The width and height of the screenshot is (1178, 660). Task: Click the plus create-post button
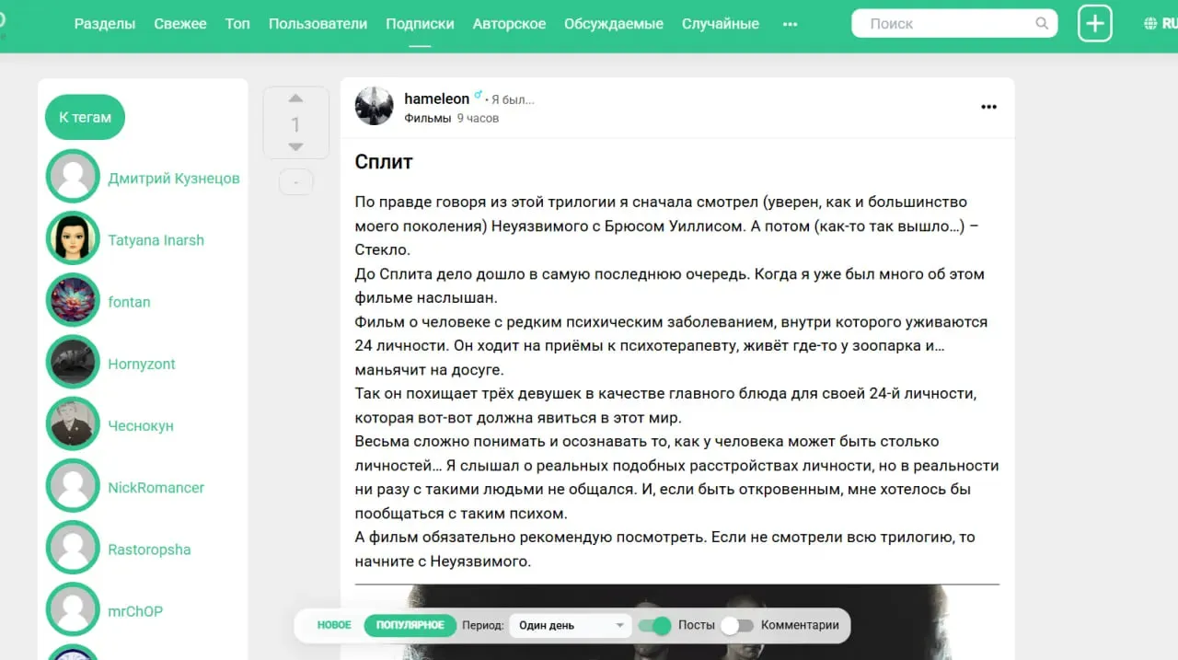[1095, 24]
